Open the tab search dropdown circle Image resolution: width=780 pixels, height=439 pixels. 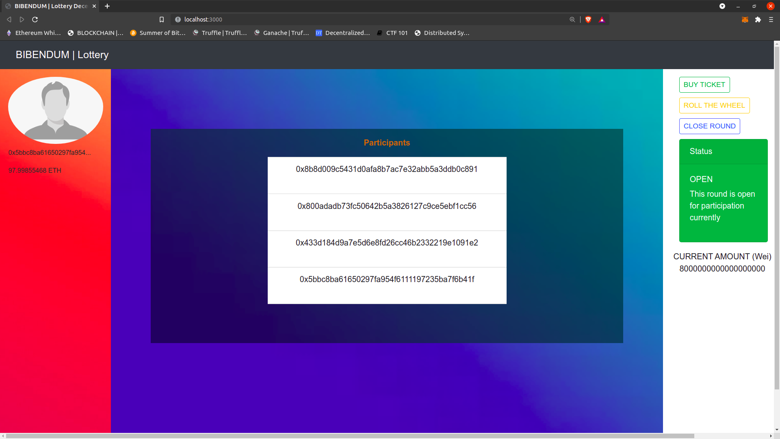pyautogui.click(x=722, y=6)
